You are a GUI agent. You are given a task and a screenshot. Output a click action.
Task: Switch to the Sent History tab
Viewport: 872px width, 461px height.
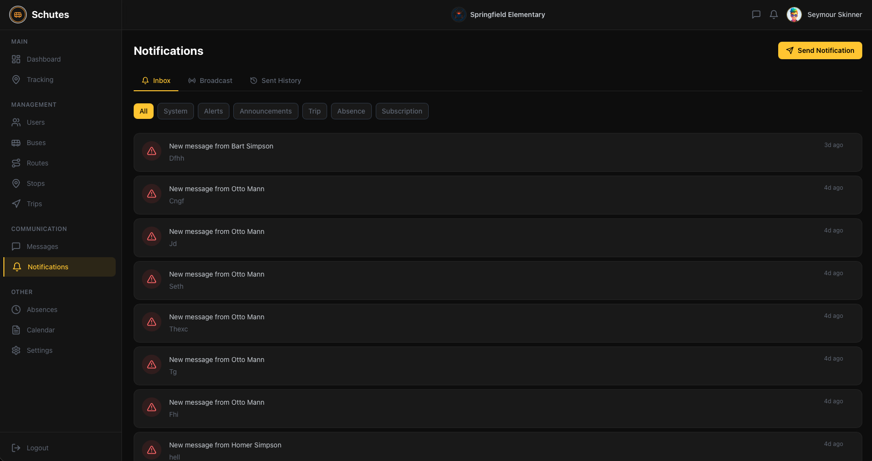coord(276,81)
